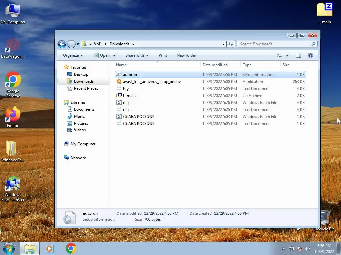Click Downloads breadcrumb segment
The image size is (341, 255).
pos(120,44)
